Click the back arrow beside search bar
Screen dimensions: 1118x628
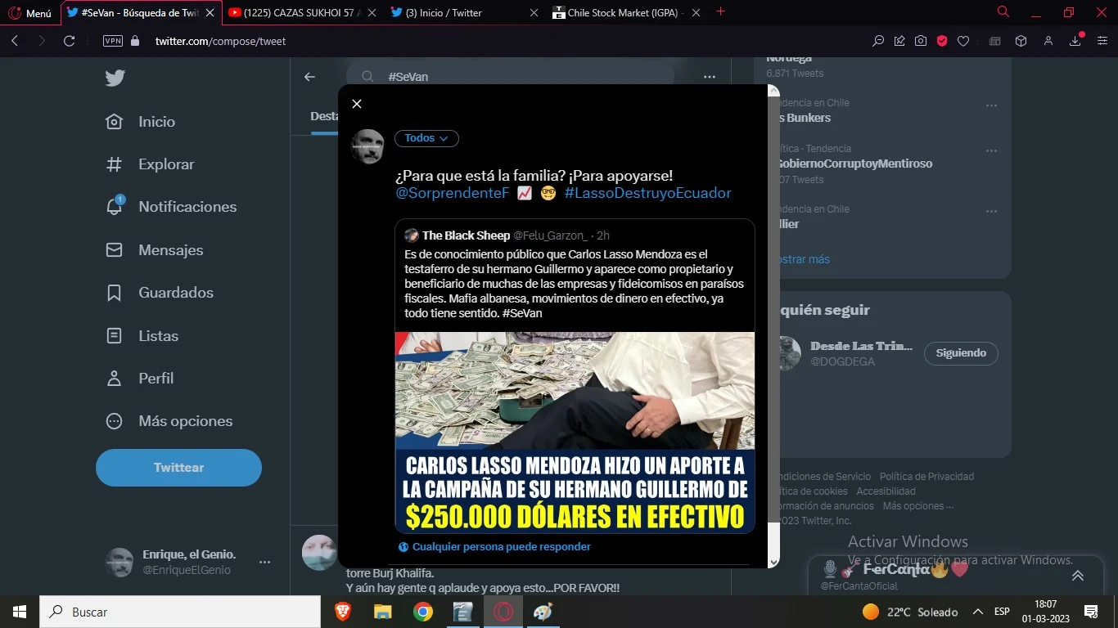click(309, 77)
